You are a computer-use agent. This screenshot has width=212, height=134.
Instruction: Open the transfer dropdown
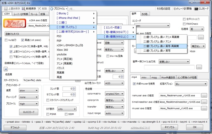click(x=114, y=107)
